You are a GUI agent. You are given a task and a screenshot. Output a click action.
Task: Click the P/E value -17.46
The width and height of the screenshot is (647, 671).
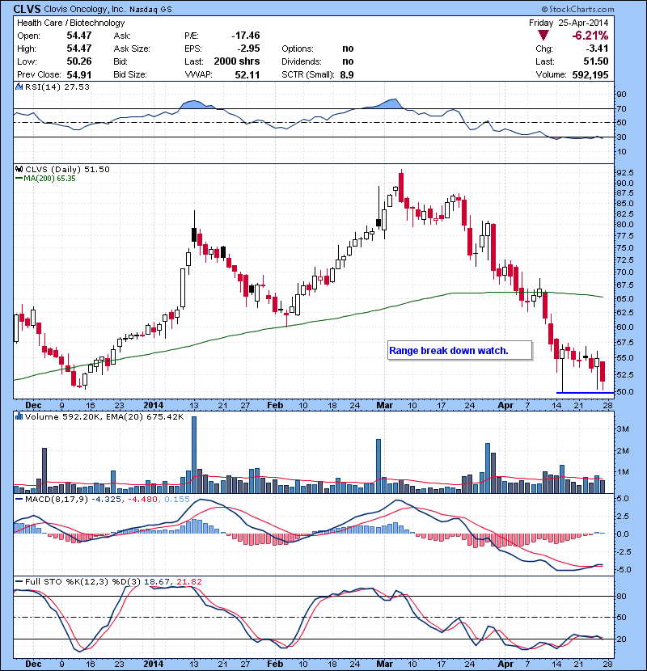click(x=246, y=36)
